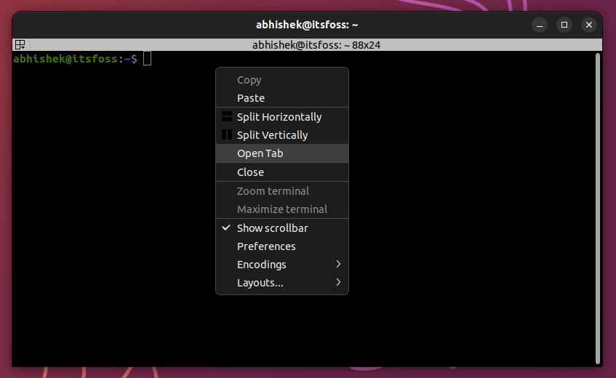Toggle the Show scrollbar checkmark

pyautogui.click(x=227, y=228)
